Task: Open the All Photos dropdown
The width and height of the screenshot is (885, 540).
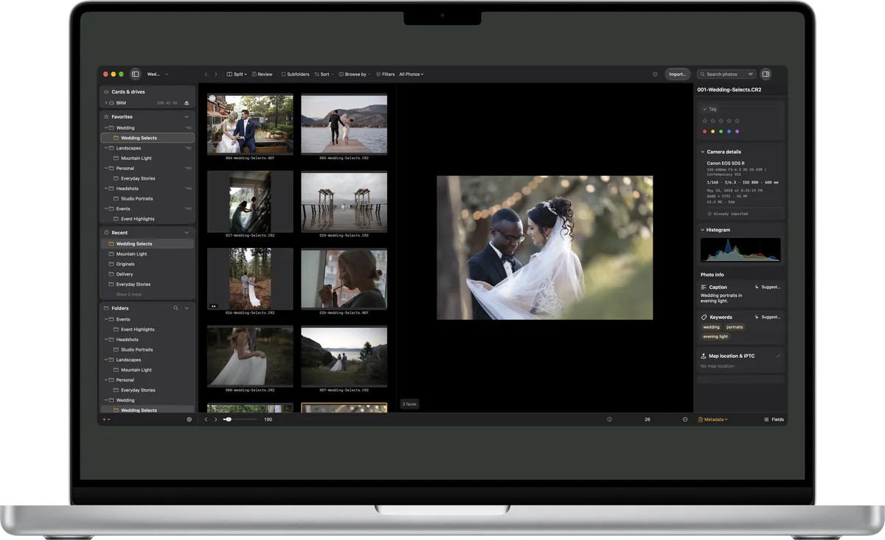Action: coord(412,74)
